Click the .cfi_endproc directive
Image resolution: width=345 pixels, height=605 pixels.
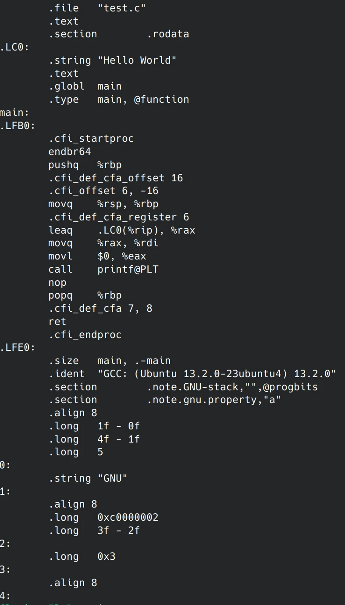(x=85, y=335)
